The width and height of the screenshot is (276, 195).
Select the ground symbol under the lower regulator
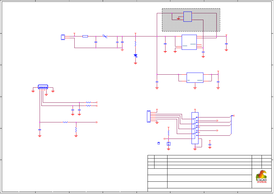click(195, 88)
